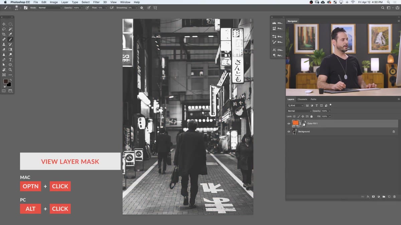The image size is (401, 225).
Task: Open the layer blend mode Normal dropdown
Action: click(299, 111)
